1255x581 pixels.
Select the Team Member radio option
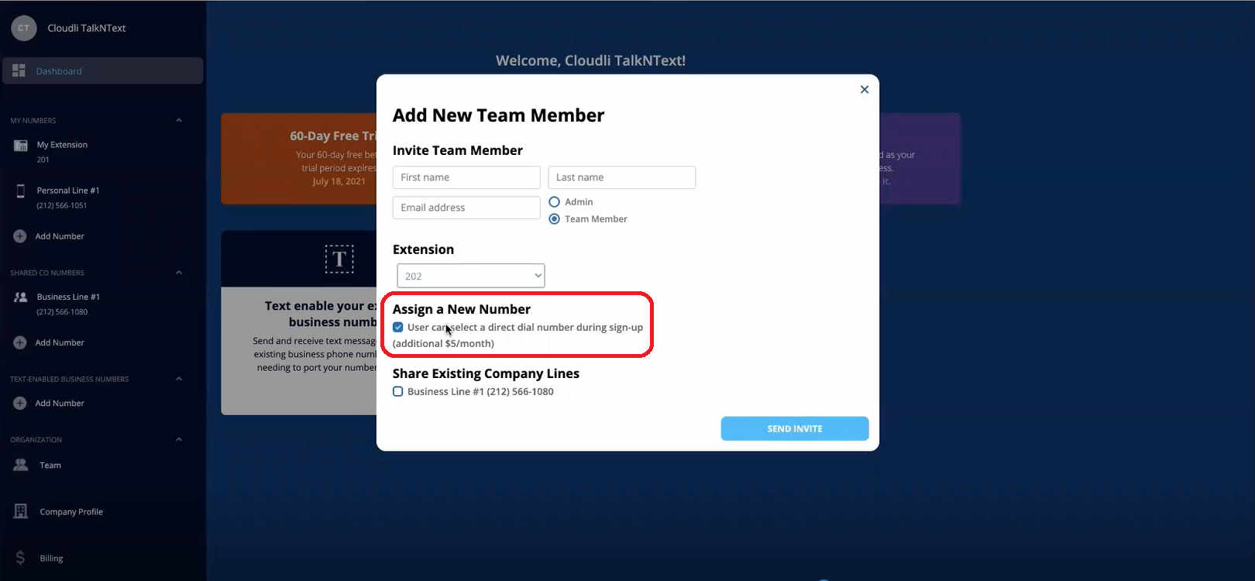554,219
